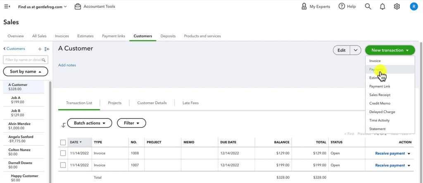Click the Help question mark icon
Screen dimensions: 423x183
point(342,7)
